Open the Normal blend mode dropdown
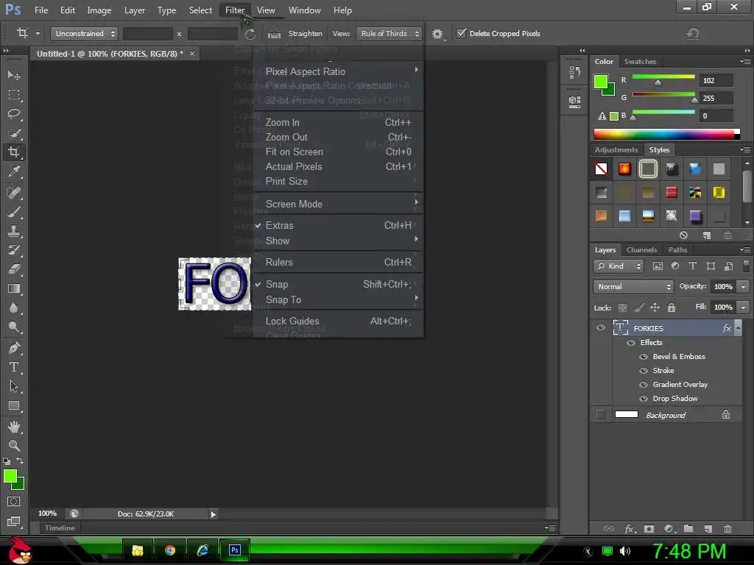The height and width of the screenshot is (565, 754). click(633, 286)
